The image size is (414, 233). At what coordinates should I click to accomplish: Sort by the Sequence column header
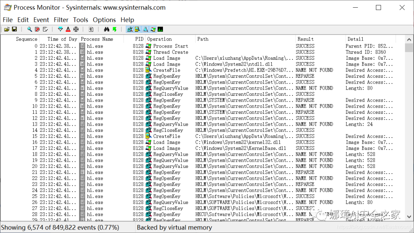(21, 39)
